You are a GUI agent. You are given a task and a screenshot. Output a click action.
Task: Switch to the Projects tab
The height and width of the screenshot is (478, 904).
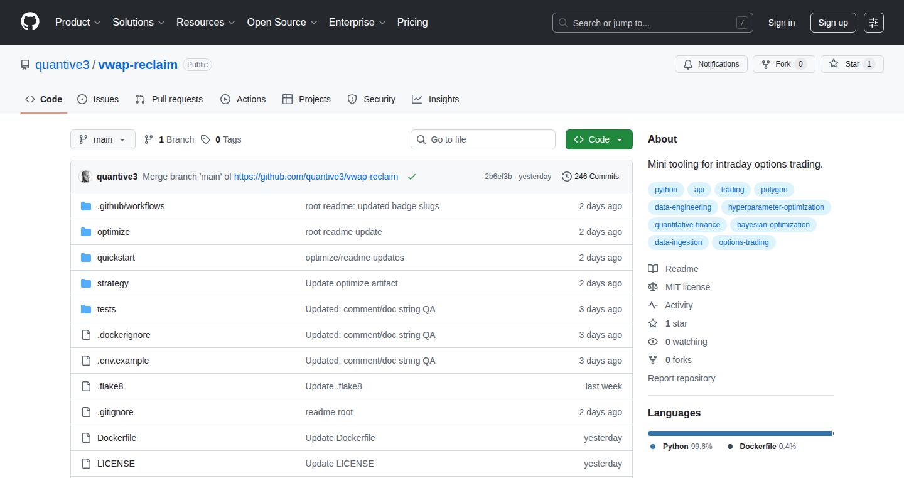pyautogui.click(x=306, y=99)
